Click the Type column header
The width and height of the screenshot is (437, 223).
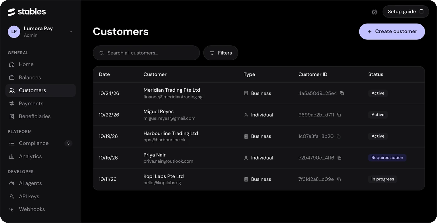(249, 74)
